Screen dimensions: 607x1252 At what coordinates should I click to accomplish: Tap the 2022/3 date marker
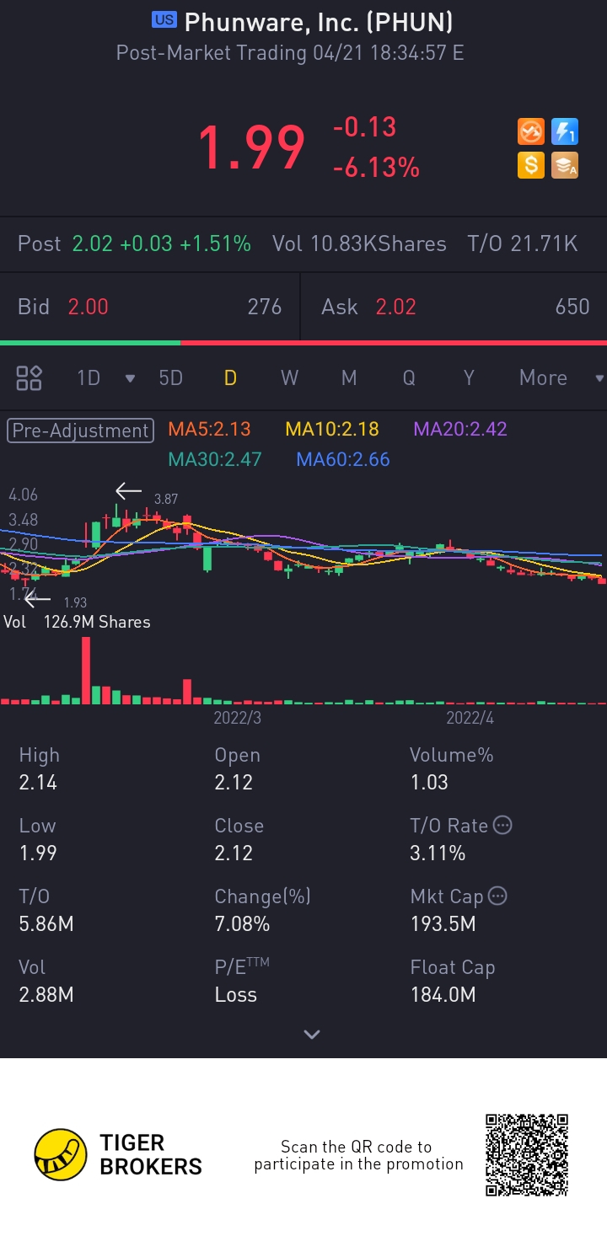[x=238, y=718]
